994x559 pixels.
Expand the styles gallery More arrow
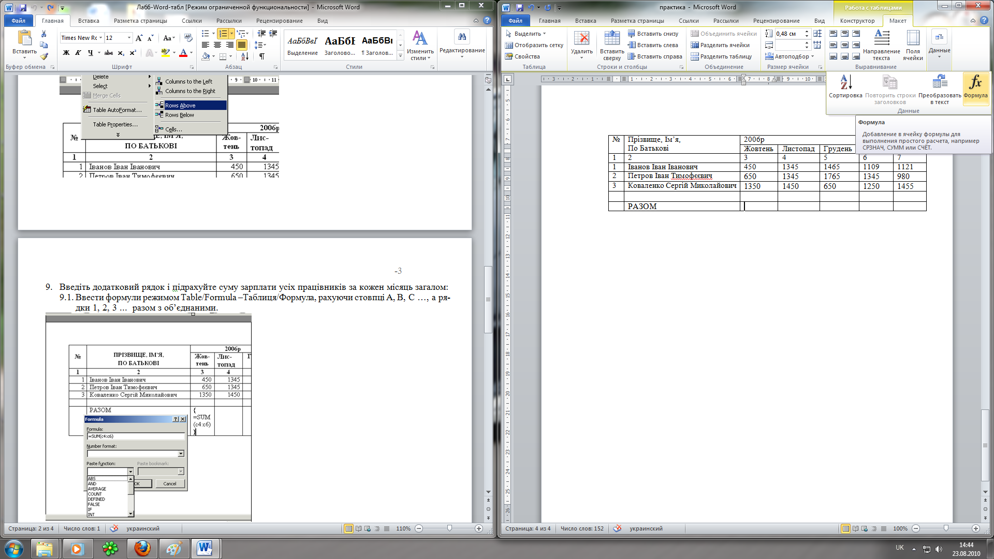point(400,56)
